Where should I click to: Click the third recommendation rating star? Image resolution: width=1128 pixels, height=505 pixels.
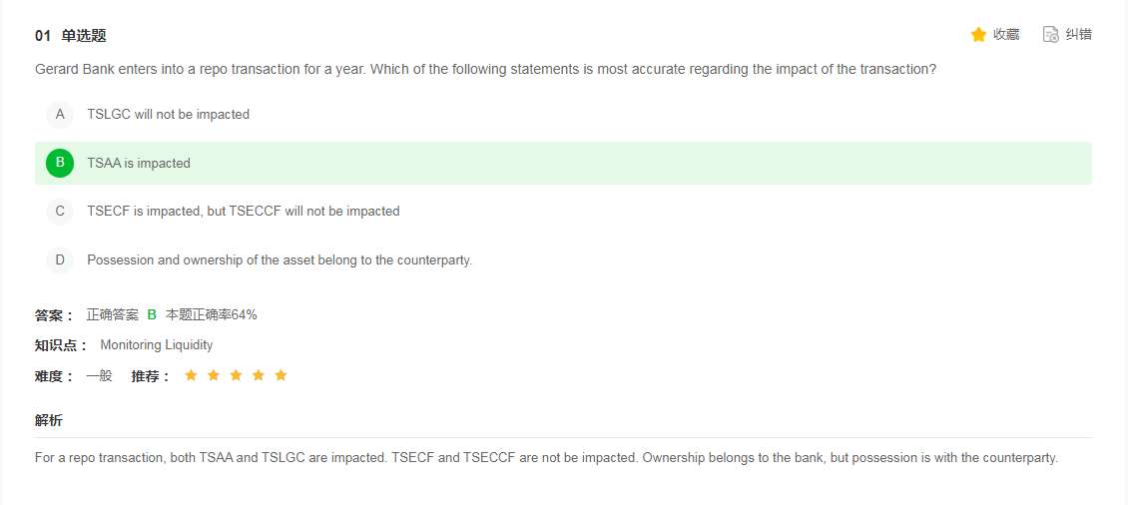pos(237,375)
